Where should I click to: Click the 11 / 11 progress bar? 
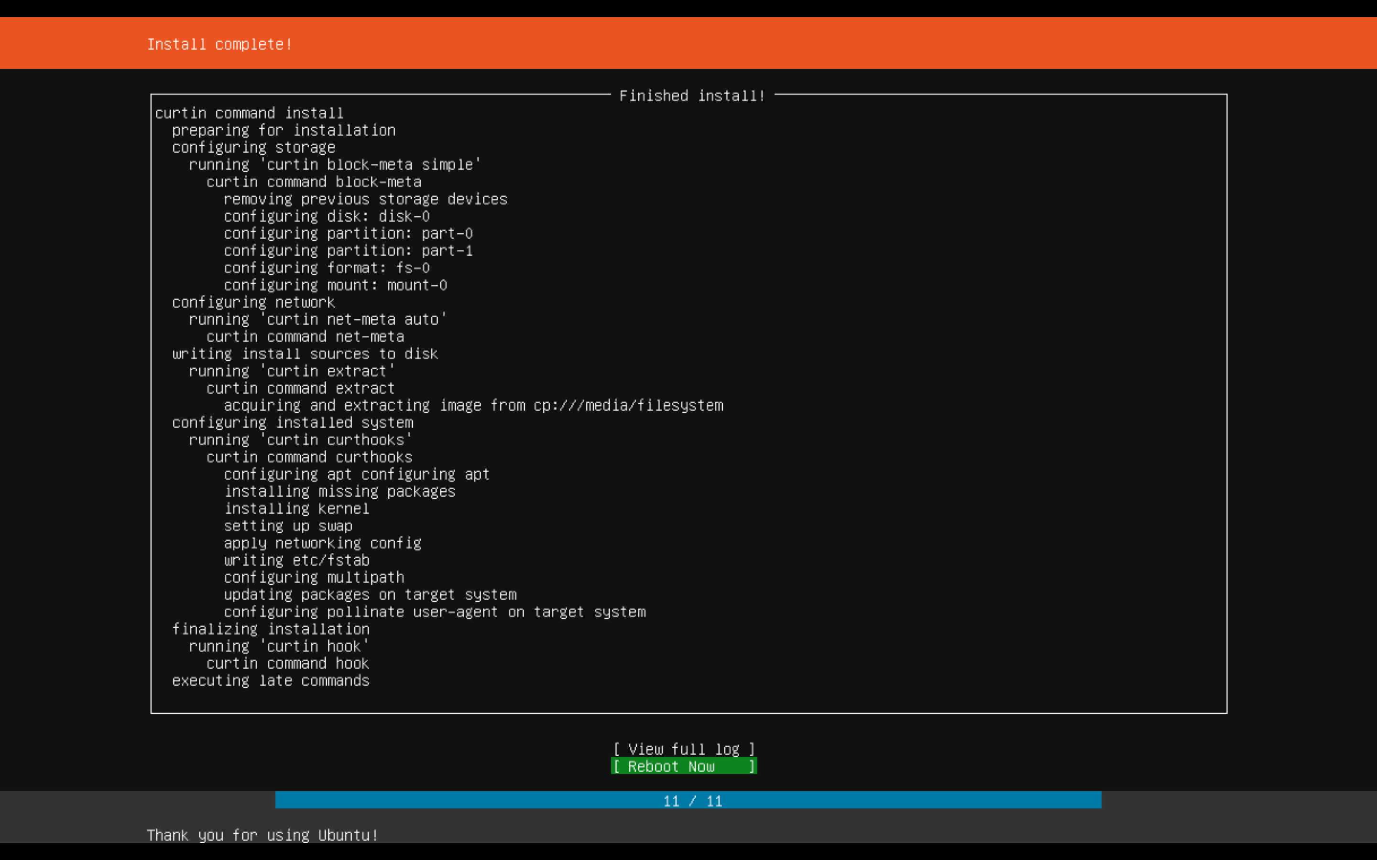click(688, 800)
